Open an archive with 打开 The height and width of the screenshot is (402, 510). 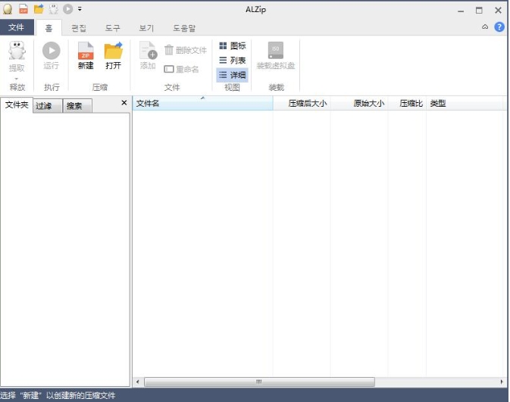click(113, 55)
